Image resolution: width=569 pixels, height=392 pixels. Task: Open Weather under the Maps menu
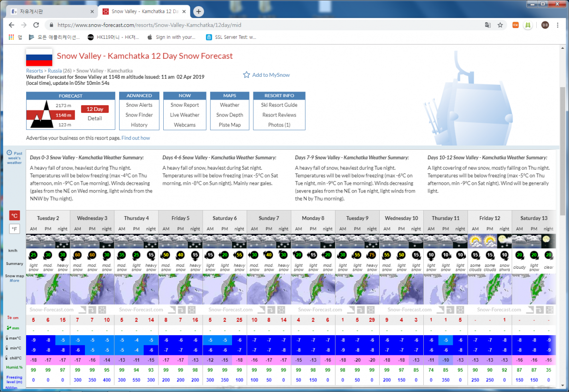(230, 105)
